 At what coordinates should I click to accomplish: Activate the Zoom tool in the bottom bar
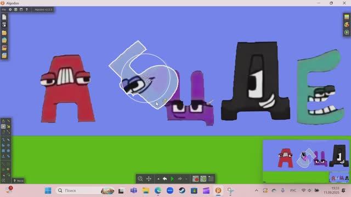pos(140,179)
